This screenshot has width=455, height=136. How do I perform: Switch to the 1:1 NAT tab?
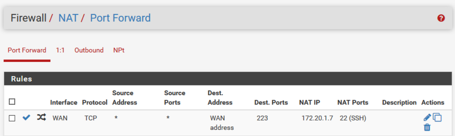60,50
